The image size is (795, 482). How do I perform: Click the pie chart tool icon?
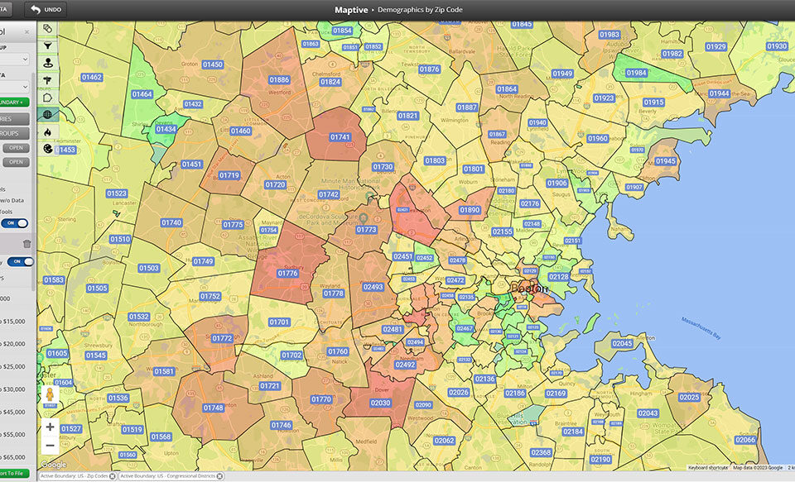point(48,149)
